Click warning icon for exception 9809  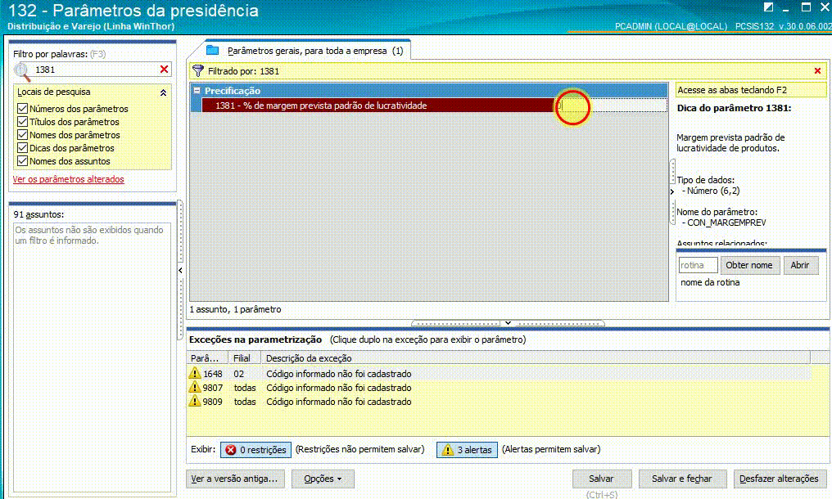point(195,402)
